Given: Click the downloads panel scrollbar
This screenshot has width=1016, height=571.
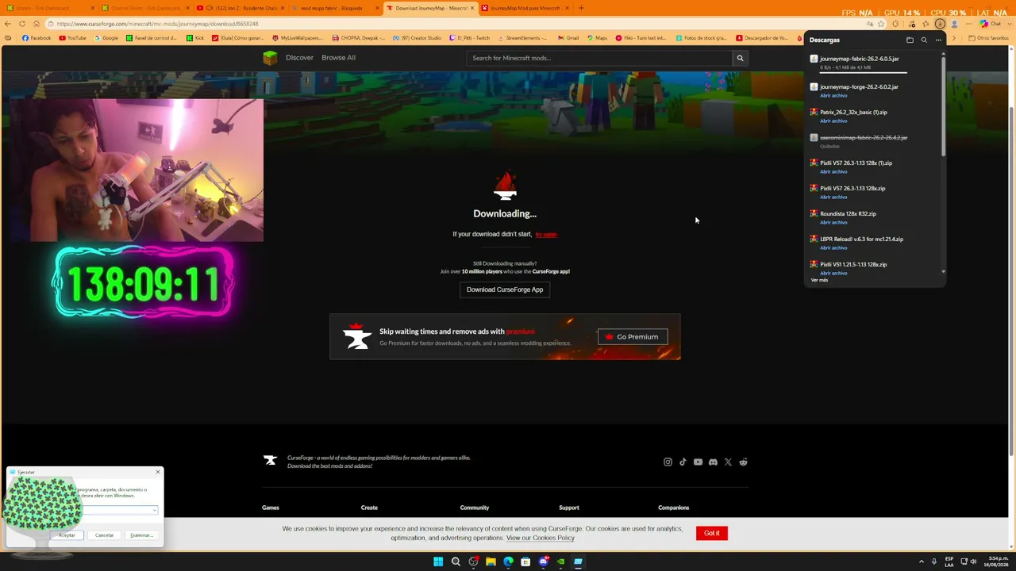Looking at the screenshot, I should pos(943,106).
